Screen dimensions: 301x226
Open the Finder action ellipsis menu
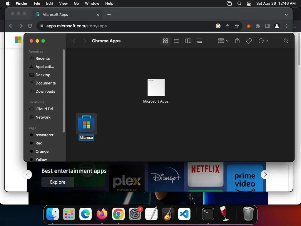click(263, 41)
